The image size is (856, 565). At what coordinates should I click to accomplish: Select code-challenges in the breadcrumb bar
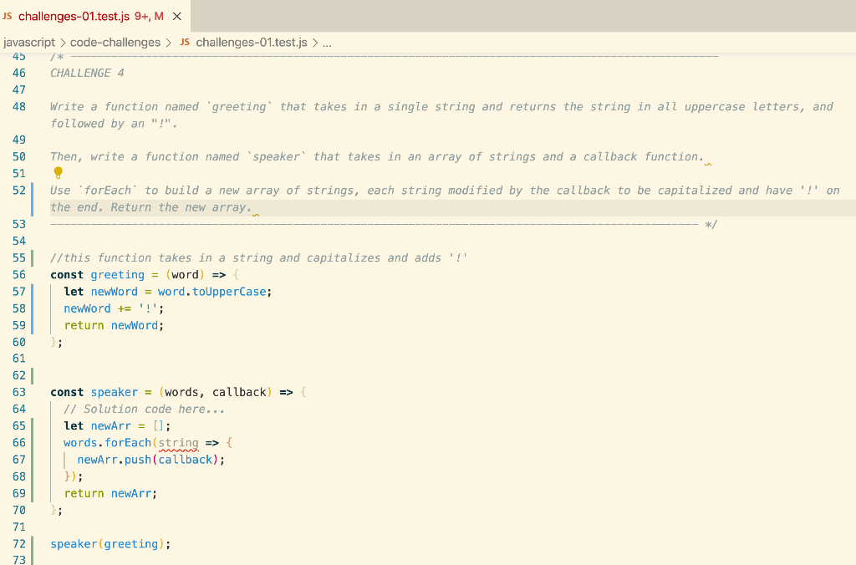(x=115, y=42)
